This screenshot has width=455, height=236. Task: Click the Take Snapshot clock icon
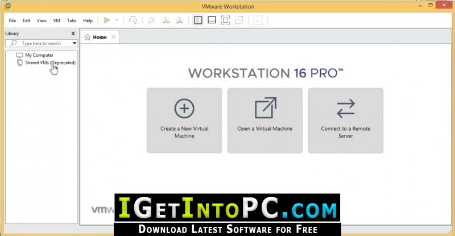(x=151, y=20)
